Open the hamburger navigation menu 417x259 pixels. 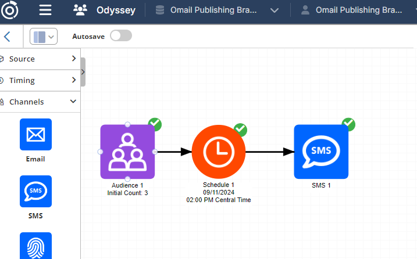(x=45, y=10)
